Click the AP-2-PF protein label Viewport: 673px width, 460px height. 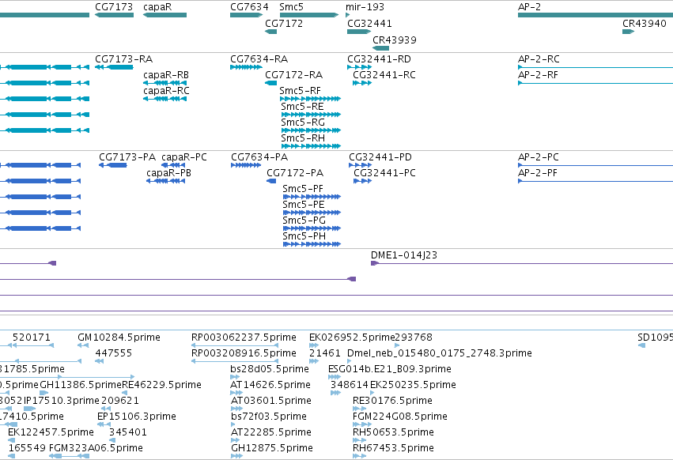(537, 173)
